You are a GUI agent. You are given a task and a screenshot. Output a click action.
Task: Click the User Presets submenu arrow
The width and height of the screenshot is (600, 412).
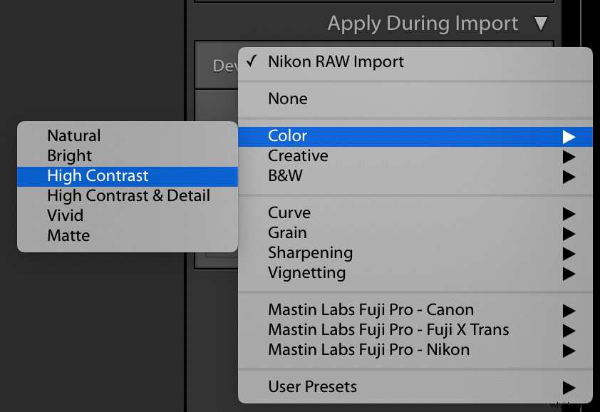[567, 386]
